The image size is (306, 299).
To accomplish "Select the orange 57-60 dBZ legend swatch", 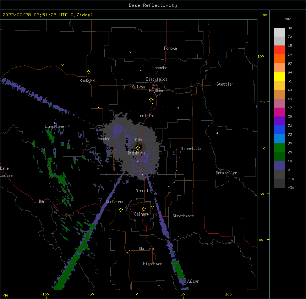I will 279,59.
